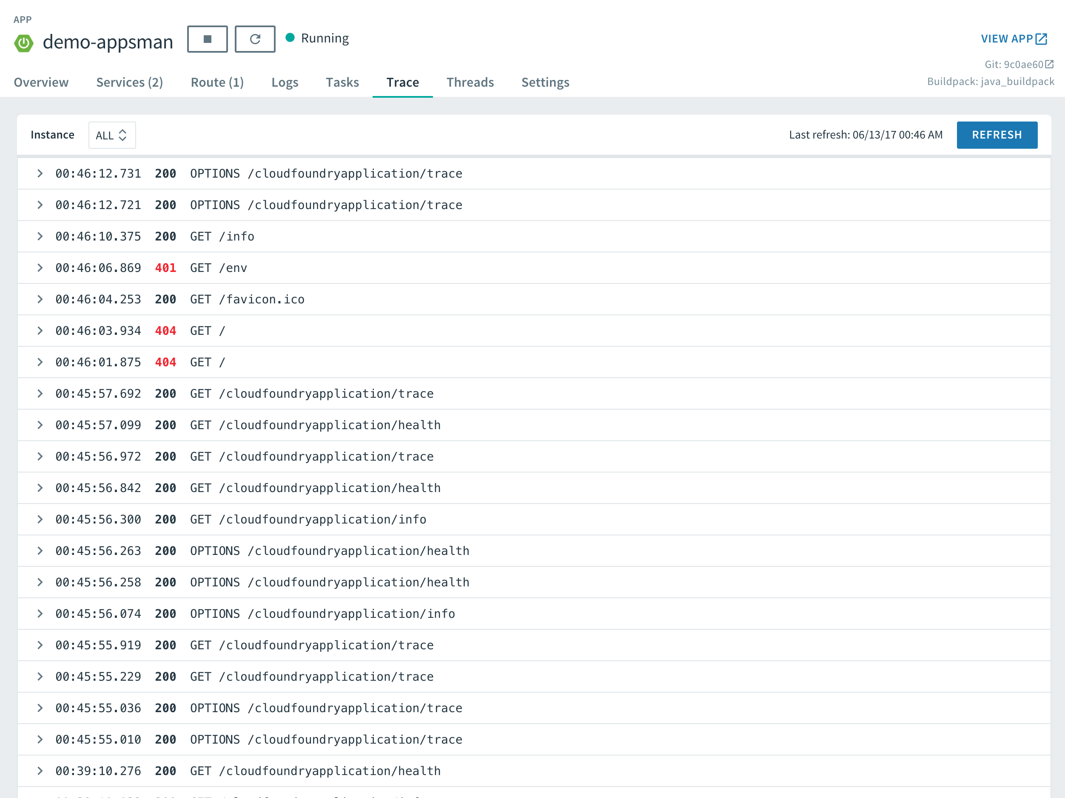Screen dimensions: 1065x798
Task: Open the Settings tab
Action: coord(545,82)
